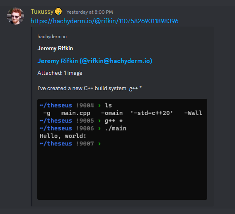Click 'main.cpp' in the terminal listing
The image size is (235, 214).
point(76,113)
